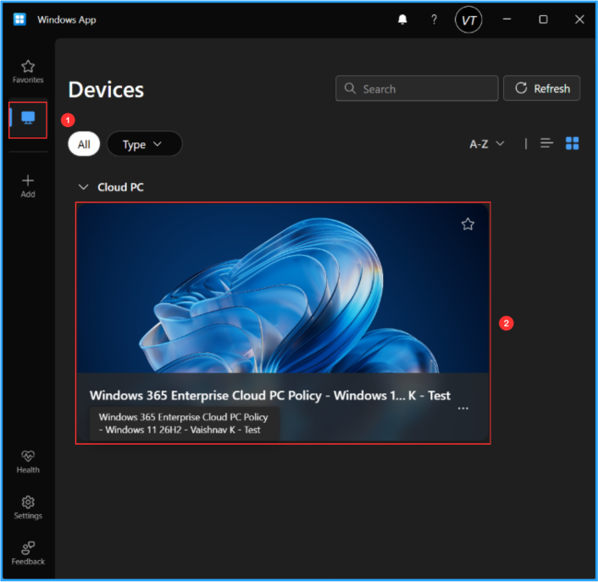This screenshot has width=598, height=582.
Task: Open the Feedback option in sidebar
Action: pyautogui.click(x=28, y=553)
